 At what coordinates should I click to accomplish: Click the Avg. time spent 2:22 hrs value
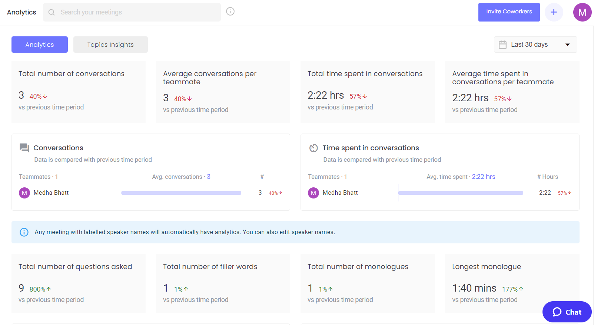(x=484, y=177)
